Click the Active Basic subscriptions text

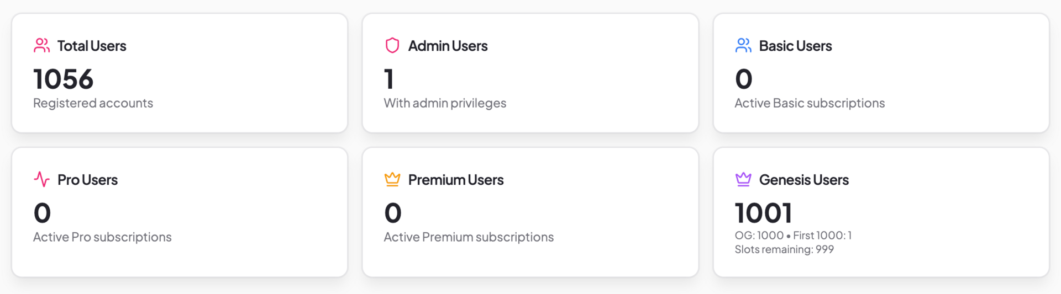[x=810, y=103]
